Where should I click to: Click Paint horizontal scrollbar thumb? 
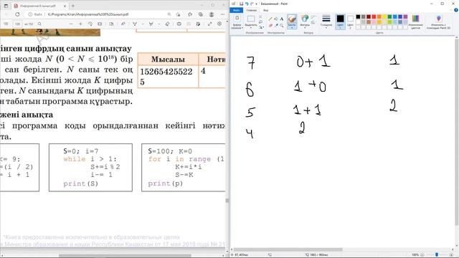tap(288, 249)
